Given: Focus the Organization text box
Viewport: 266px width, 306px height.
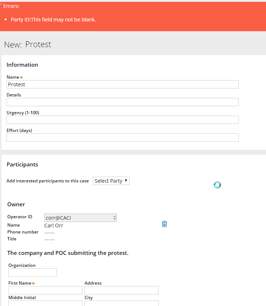Looking at the screenshot, I should pos(33,273).
